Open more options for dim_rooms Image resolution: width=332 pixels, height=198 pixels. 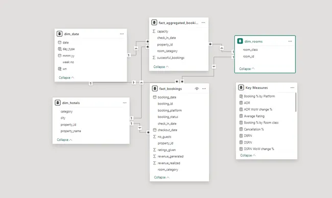290,41
